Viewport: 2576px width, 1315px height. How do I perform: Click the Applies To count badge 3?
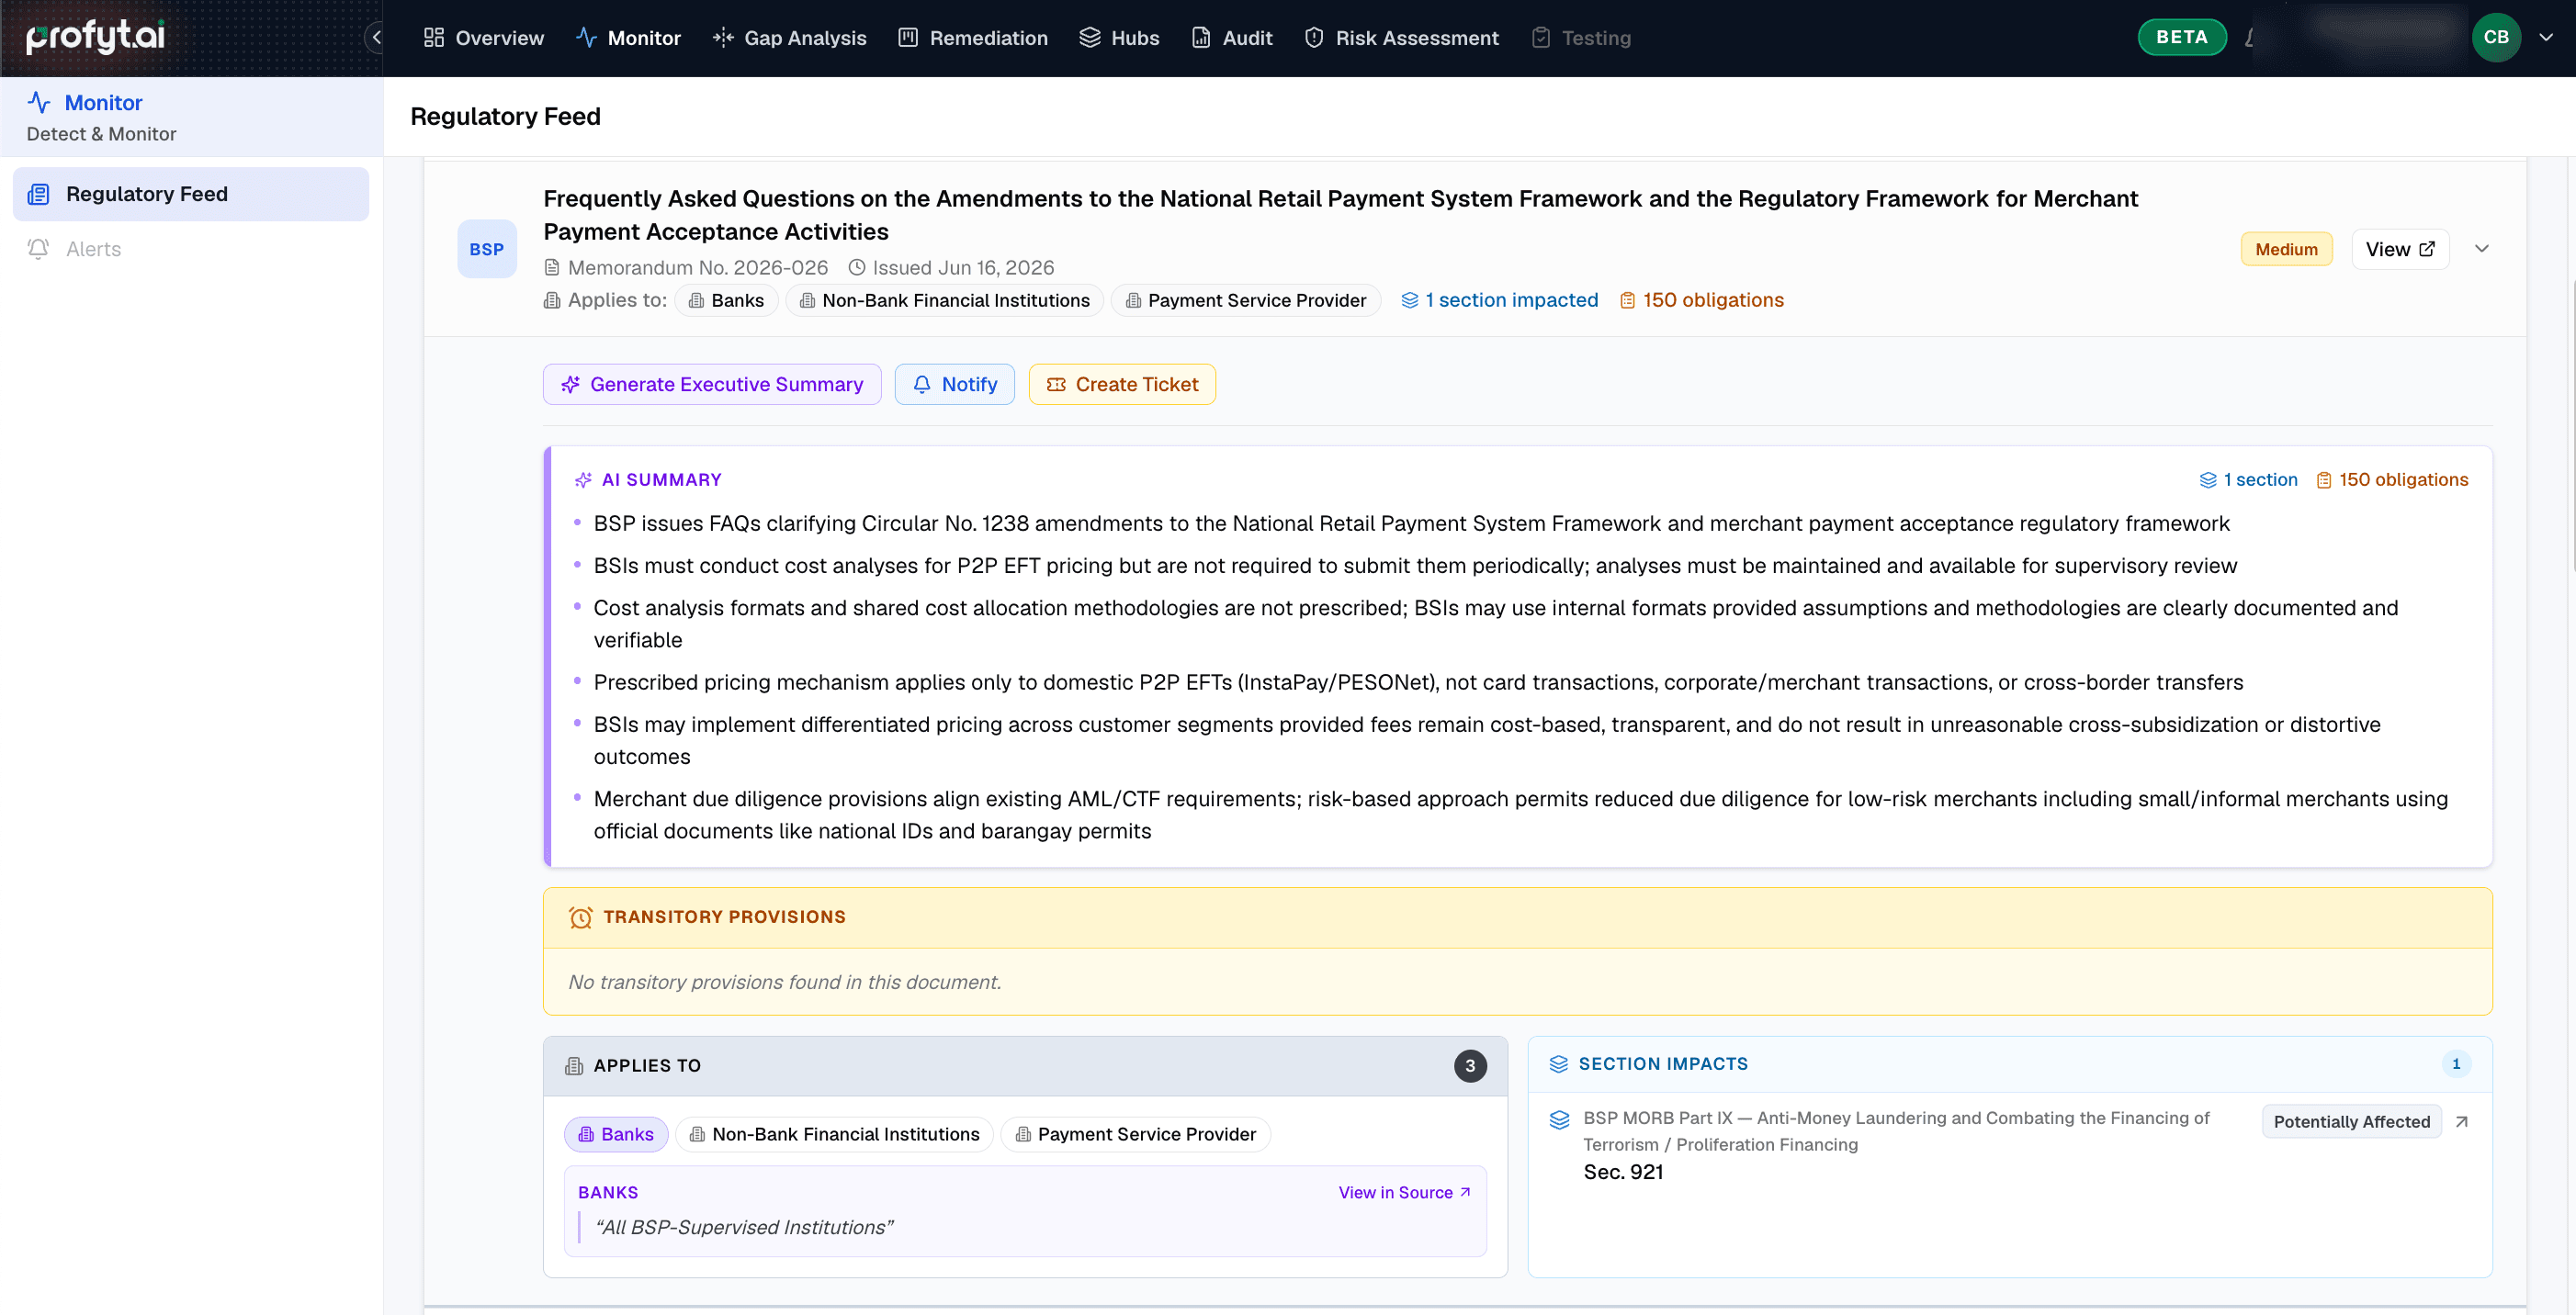click(1469, 1066)
